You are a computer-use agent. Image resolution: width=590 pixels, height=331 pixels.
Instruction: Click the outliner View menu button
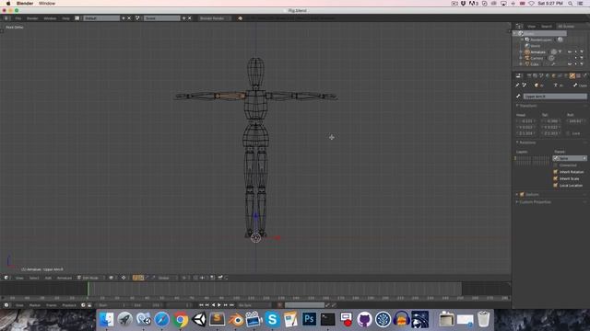531,27
